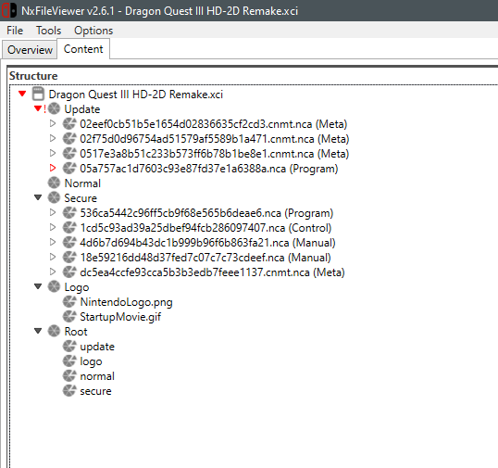
Task: Click the icon beside 1cd5c93ad39a Control nca
Action: click(69, 227)
